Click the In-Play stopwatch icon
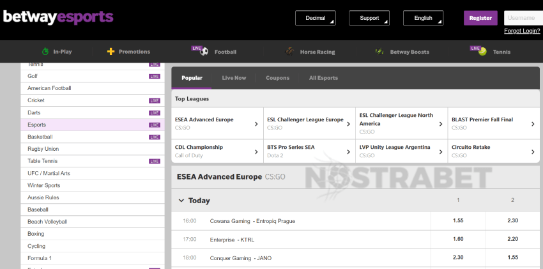The height and width of the screenshot is (269, 543). pyautogui.click(x=45, y=52)
